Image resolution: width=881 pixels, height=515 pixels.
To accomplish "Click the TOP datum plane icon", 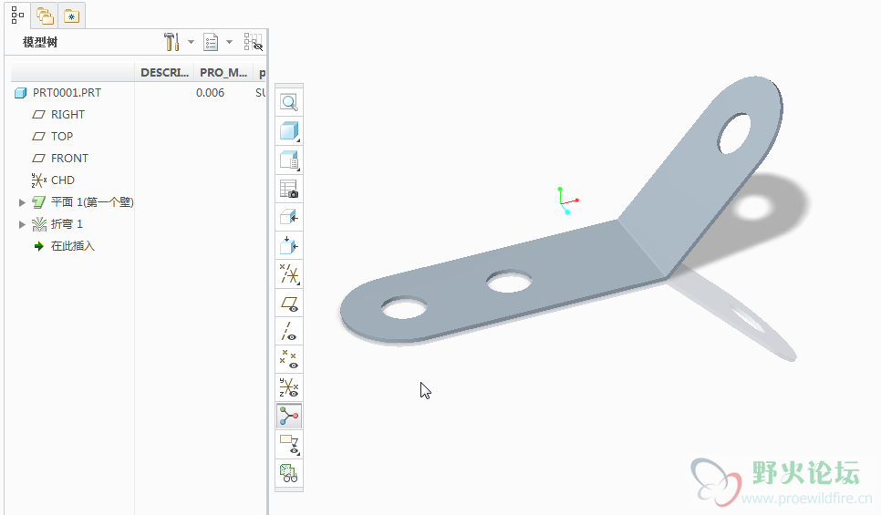I will [39, 137].
